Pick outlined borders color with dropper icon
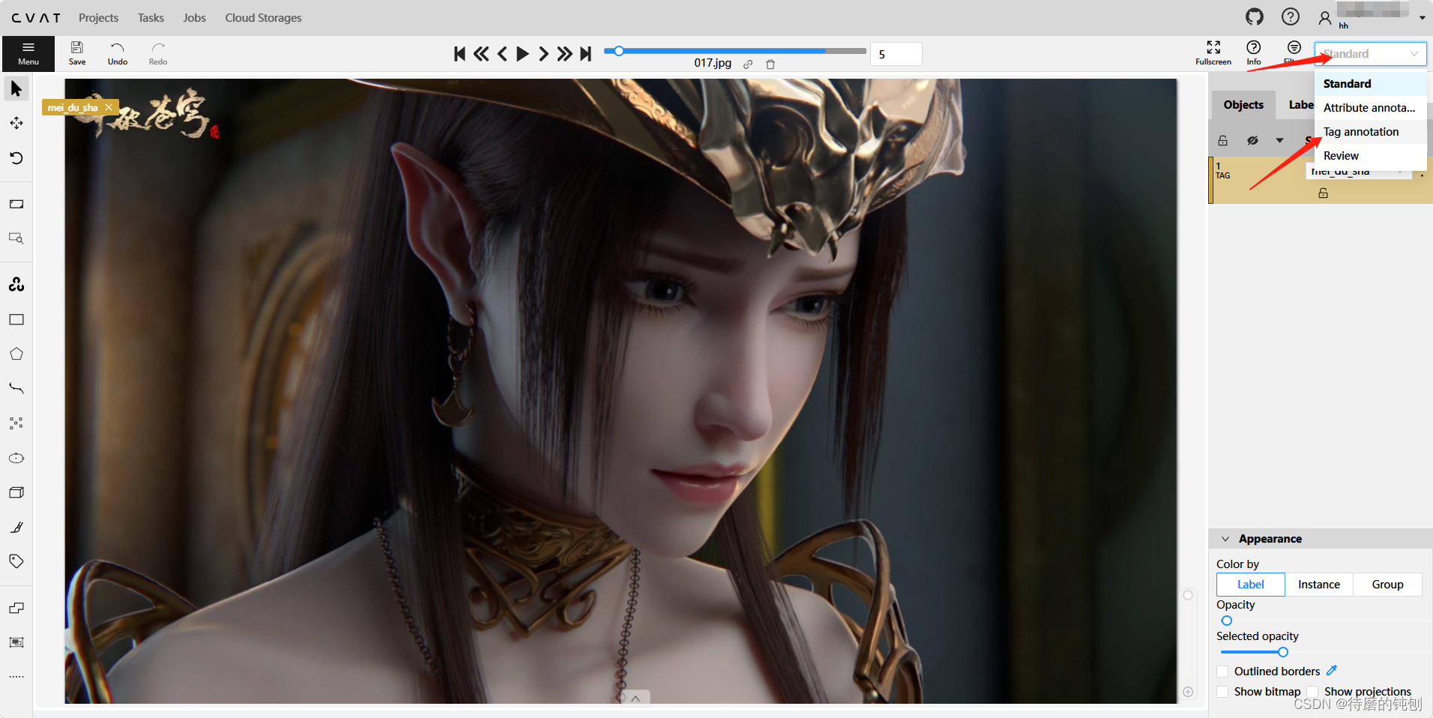Image resolution: width=1433 pixels, height=718 pixels. [x=1332, y=671]
